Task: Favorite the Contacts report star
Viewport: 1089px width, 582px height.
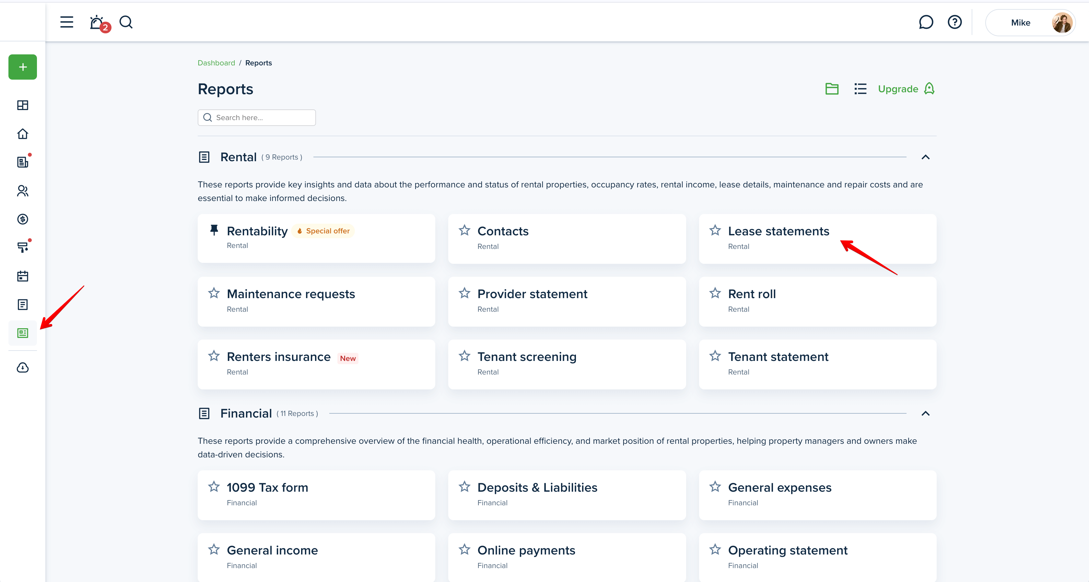Action: pyautogui.click(x=464, y=230)
